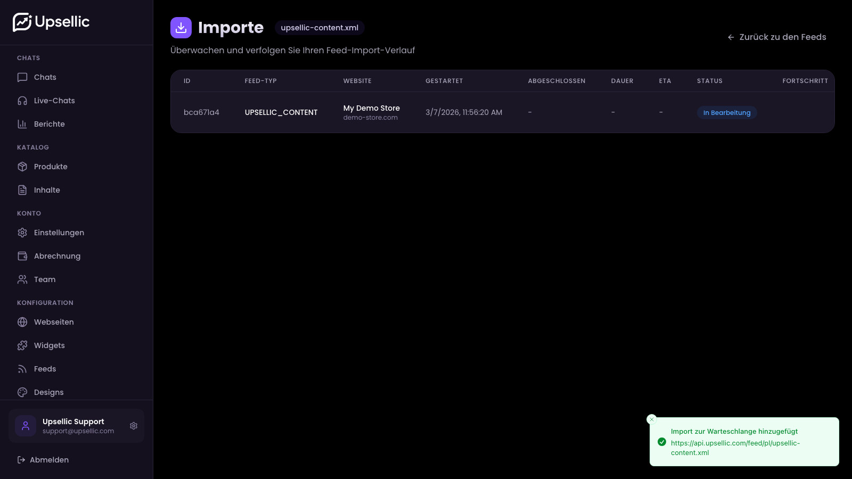Click Abmelden to log out
Image resolution: width=852 pixels, height=479 pixels.
50,459
